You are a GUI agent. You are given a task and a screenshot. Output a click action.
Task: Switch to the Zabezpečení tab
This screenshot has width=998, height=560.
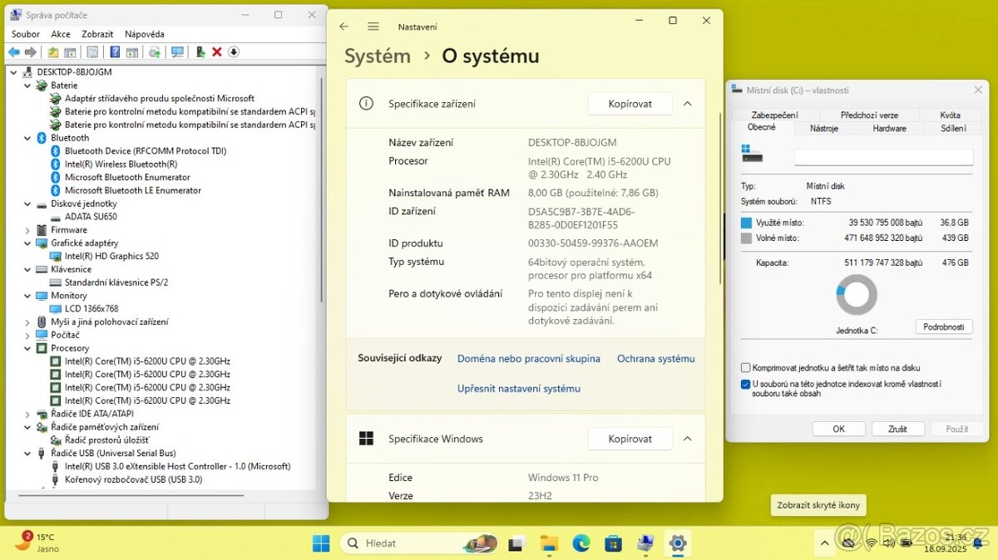(x=774, y=115)
